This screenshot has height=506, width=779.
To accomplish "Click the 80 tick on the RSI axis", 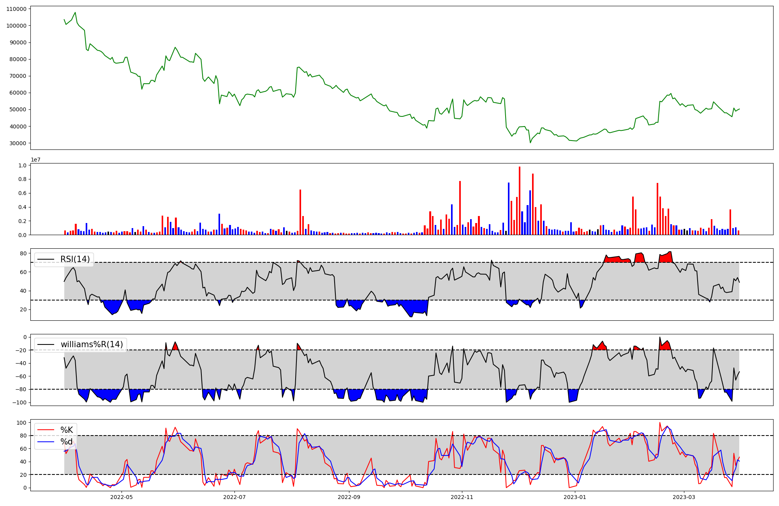I will [x=23, y=253].
